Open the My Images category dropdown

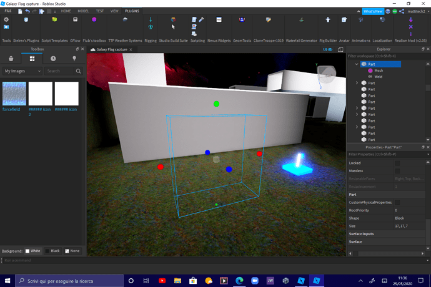22,71
